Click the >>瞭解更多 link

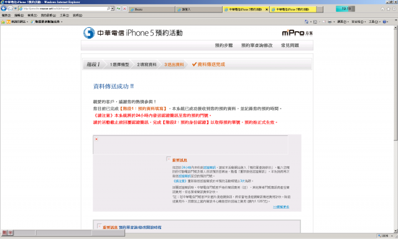tap(281, 207)
